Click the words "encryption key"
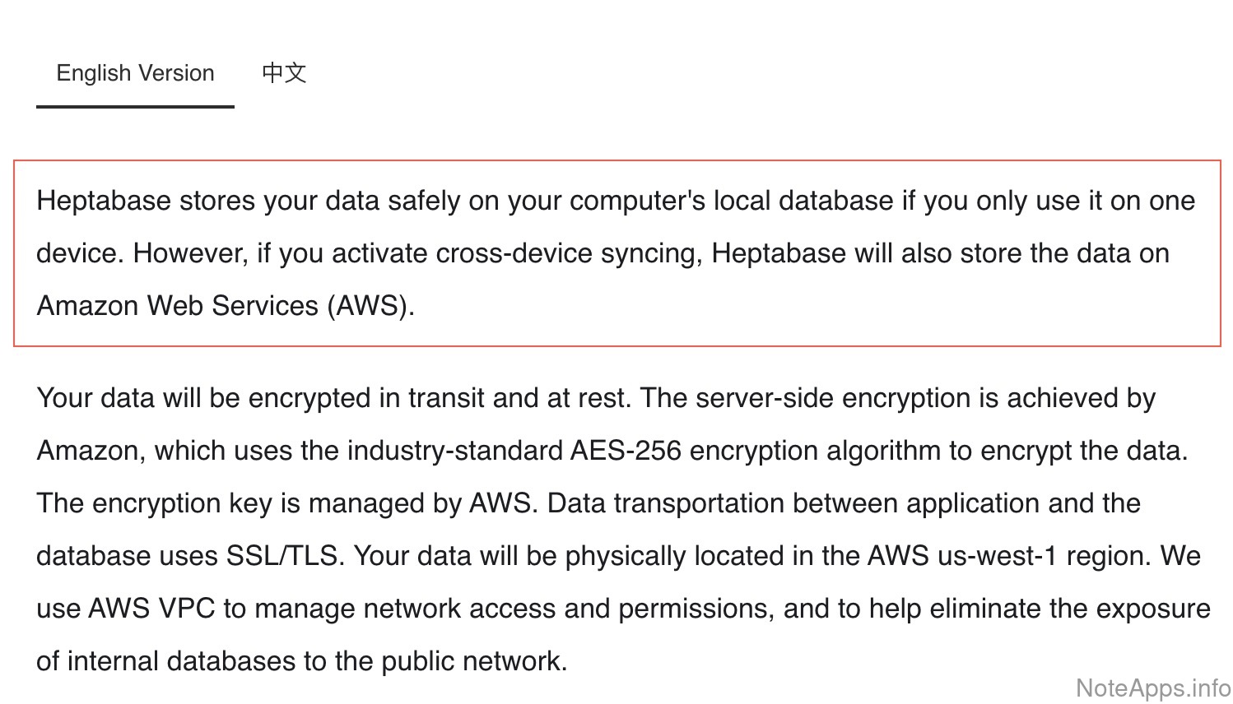The width and height of the screenshot is (1233, 704). [182, 503]
